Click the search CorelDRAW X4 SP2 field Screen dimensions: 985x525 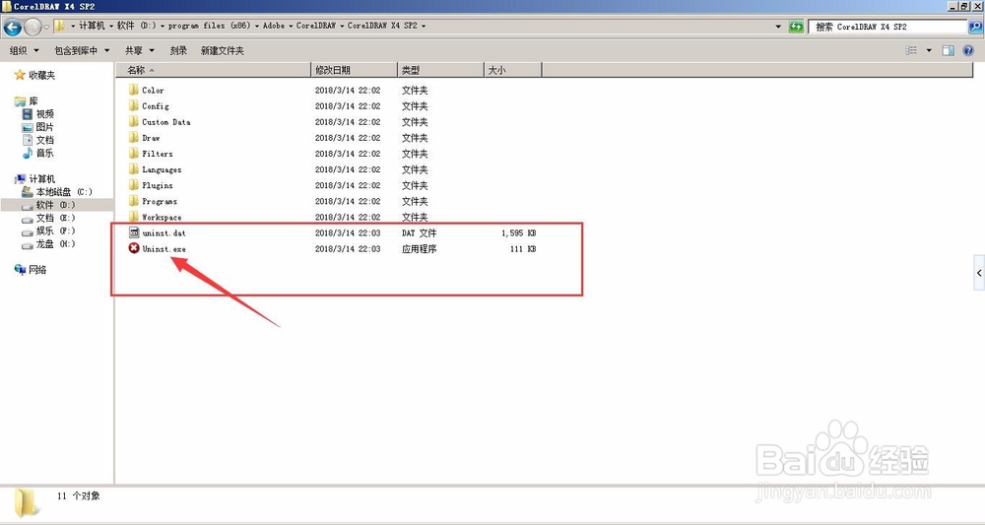(x=887, y=27)
